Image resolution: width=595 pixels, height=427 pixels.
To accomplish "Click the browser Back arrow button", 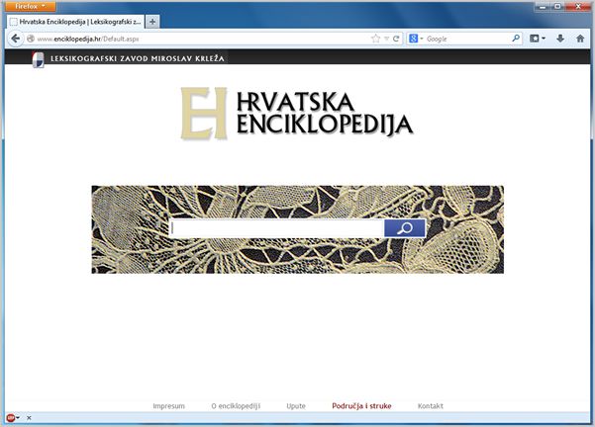I will click(x=16, y=39).
